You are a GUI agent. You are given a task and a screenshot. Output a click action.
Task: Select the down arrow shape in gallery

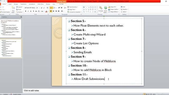click(93, 9)
